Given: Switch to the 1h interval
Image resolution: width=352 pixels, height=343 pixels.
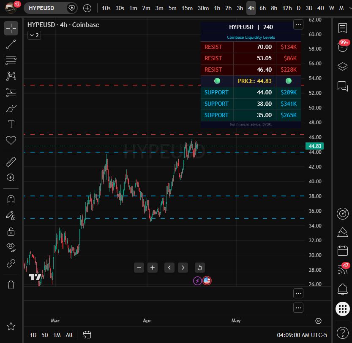Looking at the screenshot, I should (x=217, y=8).
